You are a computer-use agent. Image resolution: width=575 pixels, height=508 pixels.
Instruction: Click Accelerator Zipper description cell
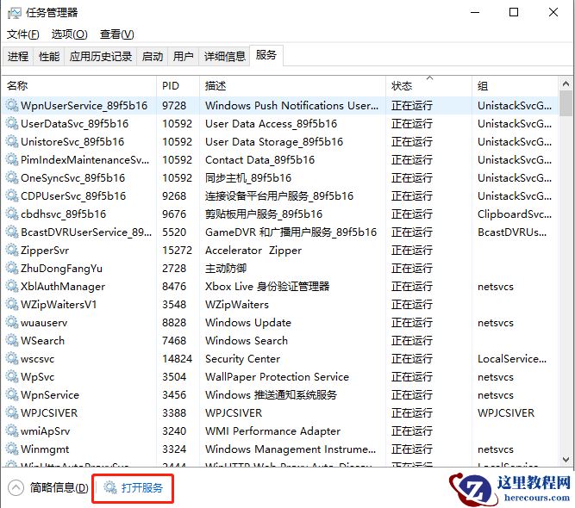coord(253,251)
